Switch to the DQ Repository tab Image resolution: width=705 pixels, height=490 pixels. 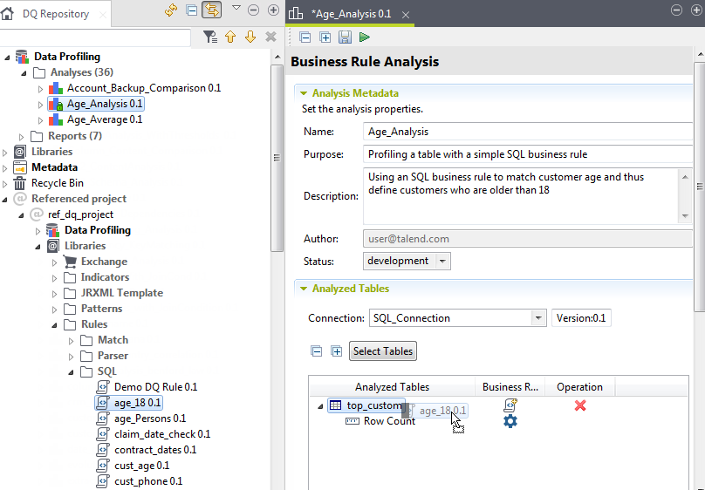pos(54,14)
